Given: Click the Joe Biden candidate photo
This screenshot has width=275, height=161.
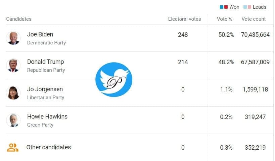Looking at the screenshot, I should coord(13,38).
